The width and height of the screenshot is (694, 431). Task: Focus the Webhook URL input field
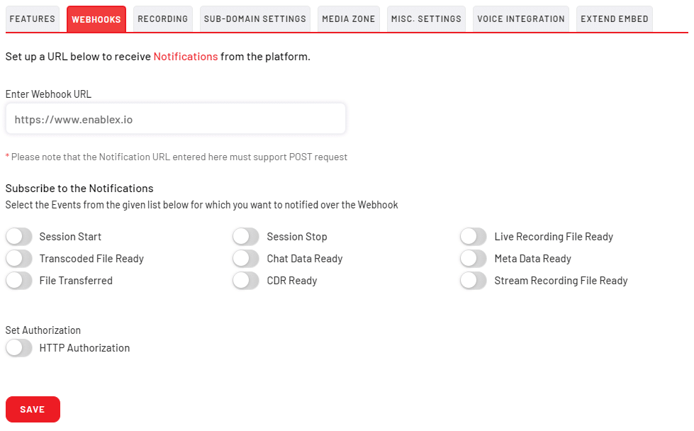click(x=176, y=118)
